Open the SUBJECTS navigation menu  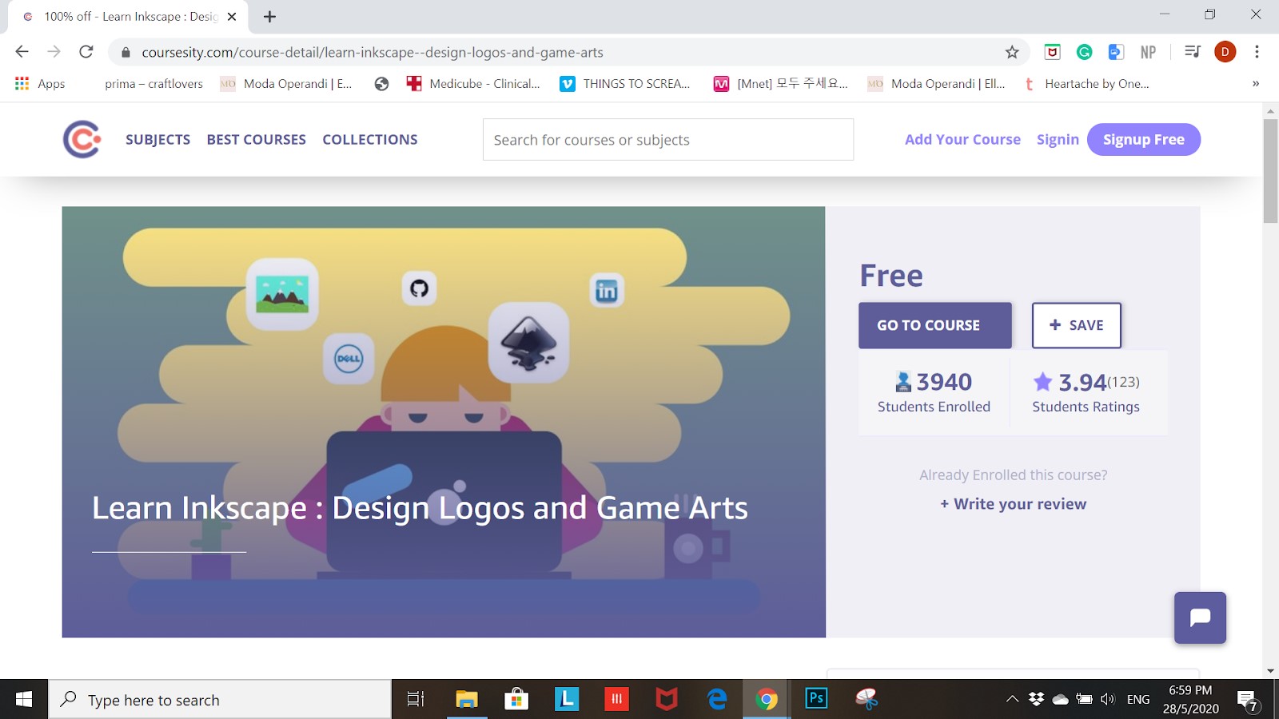157,140
